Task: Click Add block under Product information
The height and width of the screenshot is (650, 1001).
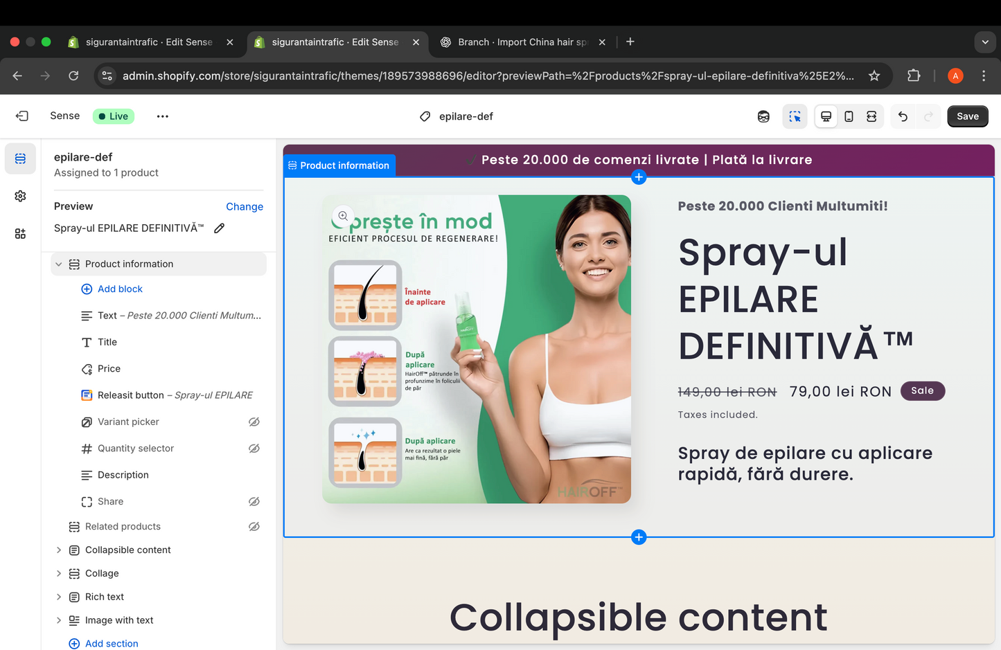Action: tap(120, 289)
